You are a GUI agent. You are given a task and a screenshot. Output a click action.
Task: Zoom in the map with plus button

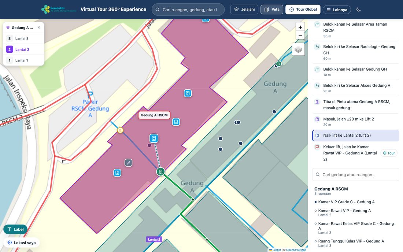pos(300,27)
